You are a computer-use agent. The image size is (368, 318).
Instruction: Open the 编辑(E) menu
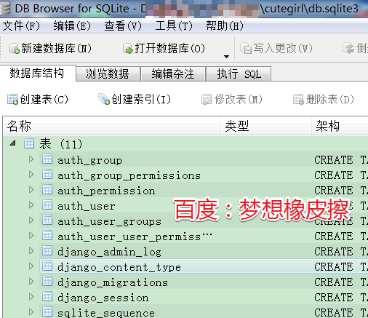click(x=72, y=25)
